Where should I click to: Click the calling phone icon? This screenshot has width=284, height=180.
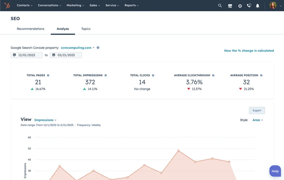tap(249, 5)
